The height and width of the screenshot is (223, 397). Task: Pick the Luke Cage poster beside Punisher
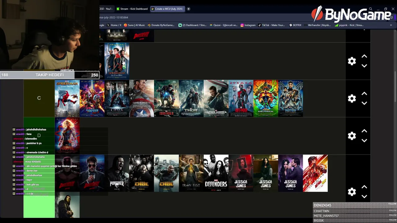point(142,173)
